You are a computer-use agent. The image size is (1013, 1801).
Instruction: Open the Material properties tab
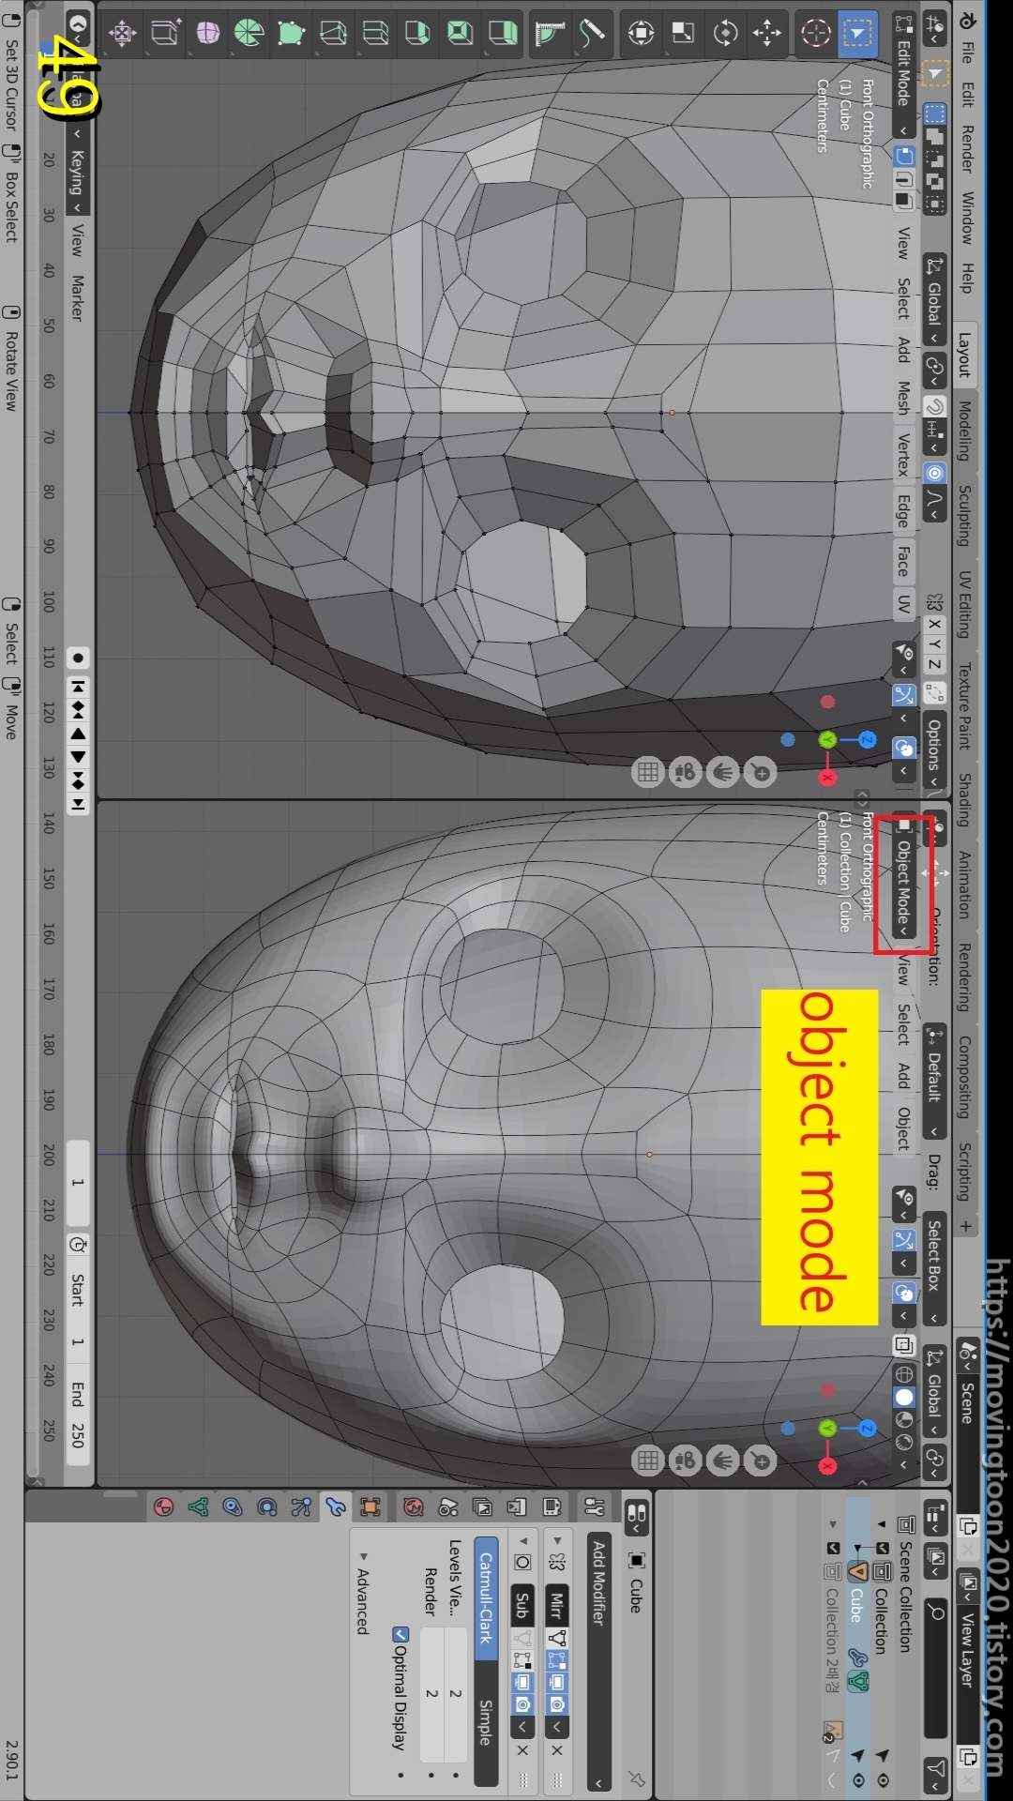point(164,1507)
